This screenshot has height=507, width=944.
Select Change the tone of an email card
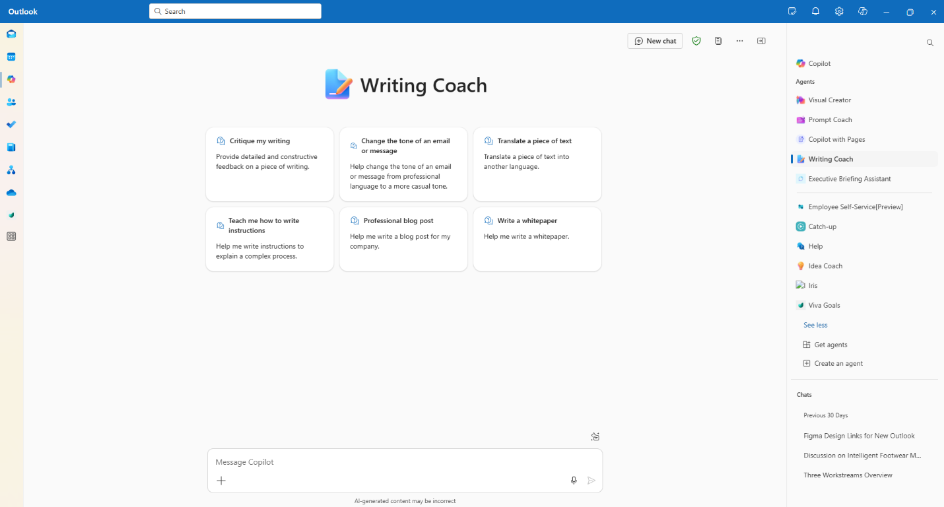click(403, 164)
